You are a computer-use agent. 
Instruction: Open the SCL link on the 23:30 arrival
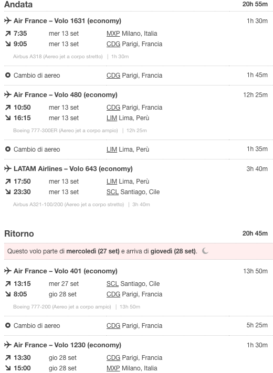tap(112, 192)
